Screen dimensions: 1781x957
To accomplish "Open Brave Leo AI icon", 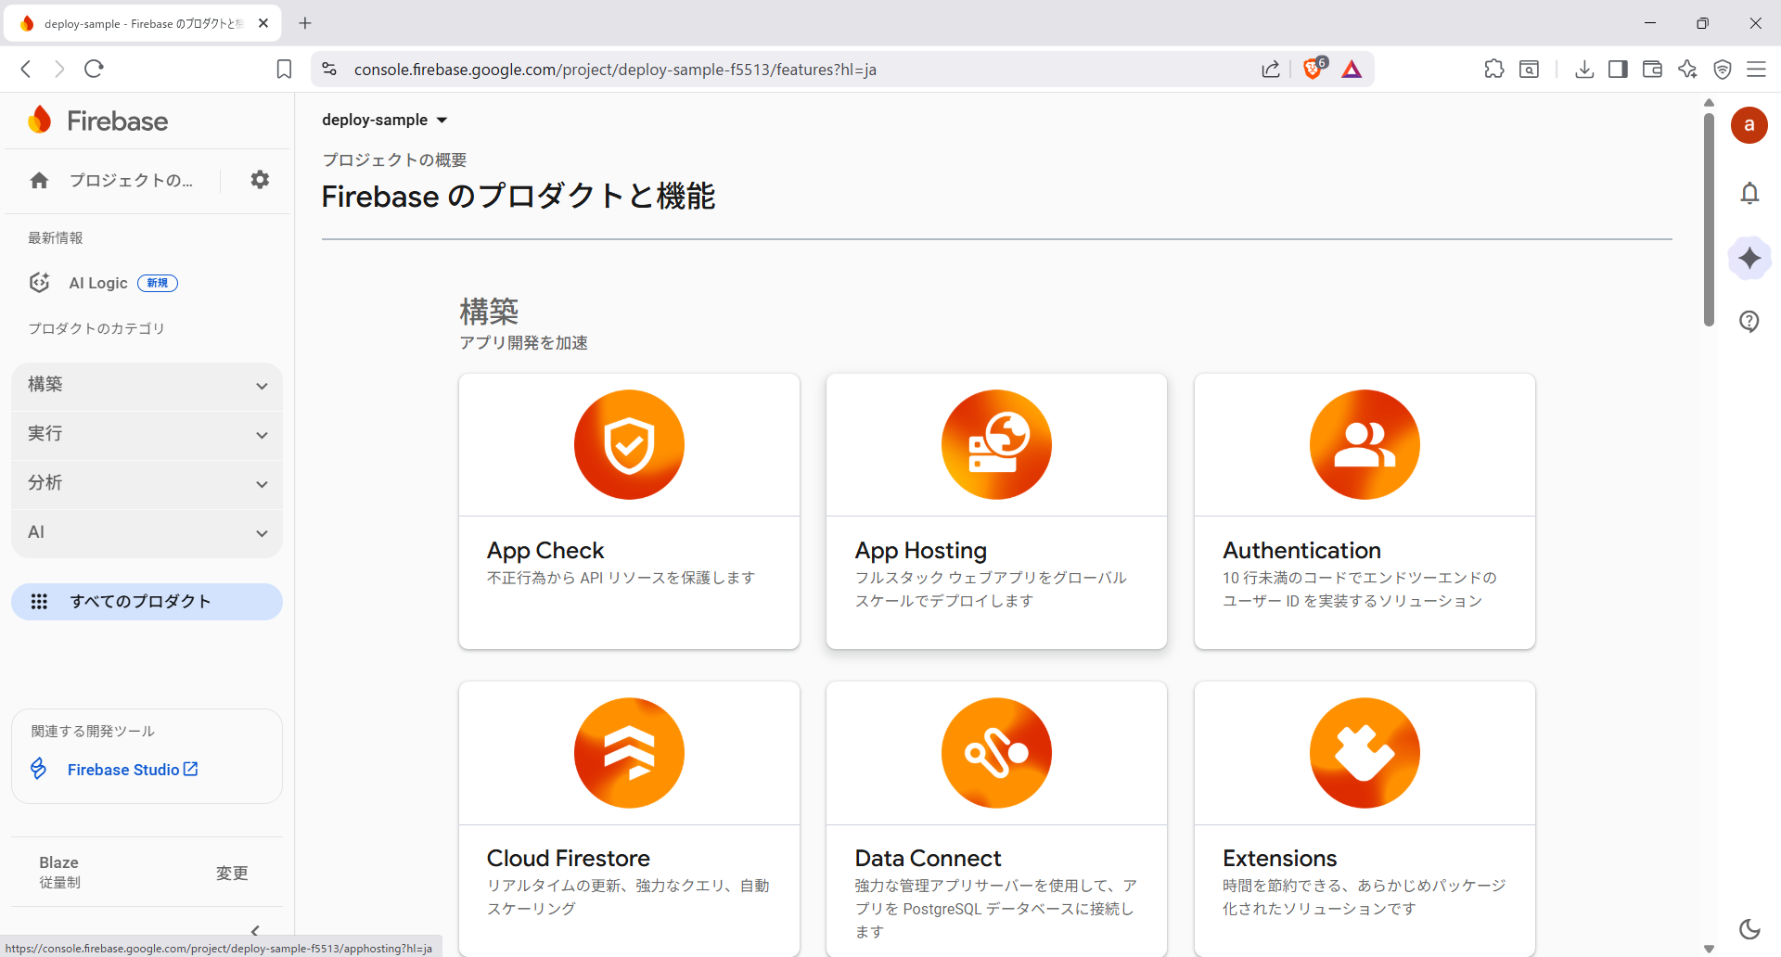I will (x=1687, y=70).
